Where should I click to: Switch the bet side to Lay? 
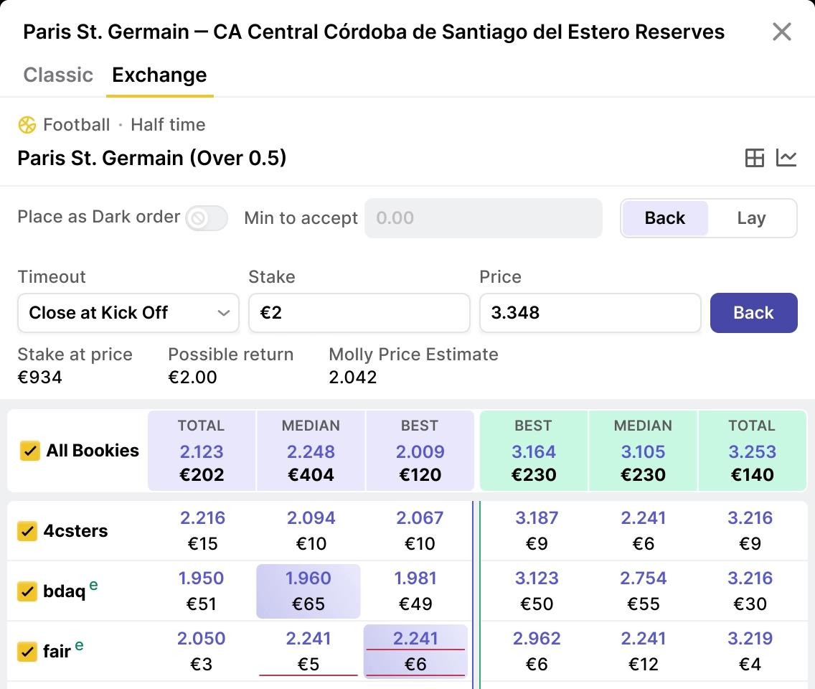coord(751,218)
